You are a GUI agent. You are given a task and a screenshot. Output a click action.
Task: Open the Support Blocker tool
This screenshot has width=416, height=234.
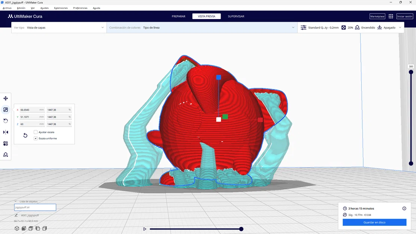pos(6,155)
